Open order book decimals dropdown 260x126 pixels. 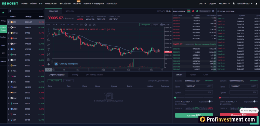[x=205, y=11]
